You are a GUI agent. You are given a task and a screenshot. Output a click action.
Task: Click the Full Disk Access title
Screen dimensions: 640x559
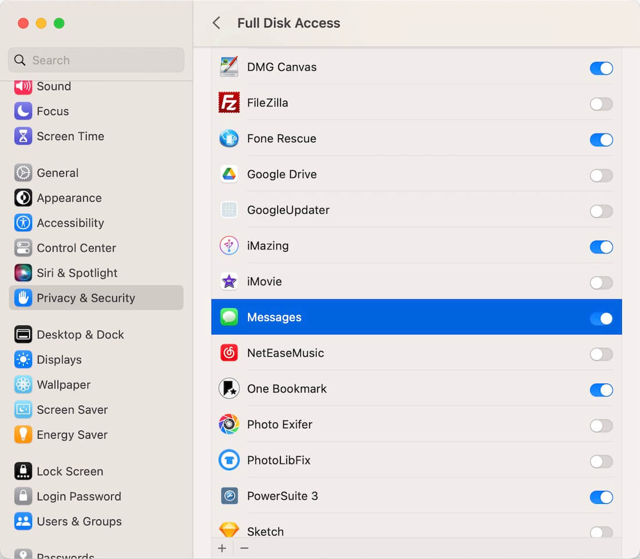pos(289,23)
